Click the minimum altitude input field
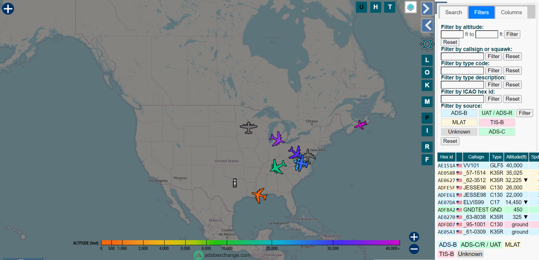The width and height of the screenshot is (539, 260). coord(452,34)
